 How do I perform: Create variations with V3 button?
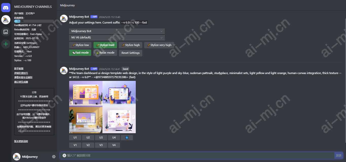pos(101,145)
